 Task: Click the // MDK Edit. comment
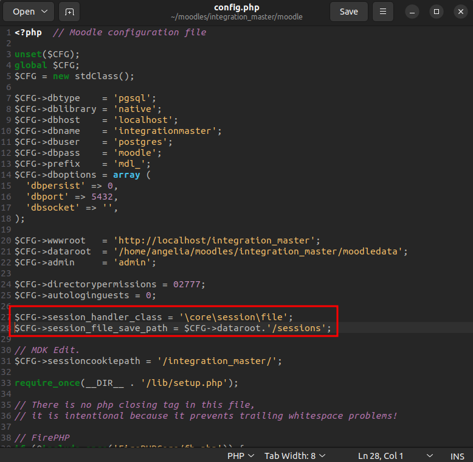pos(47,350)
